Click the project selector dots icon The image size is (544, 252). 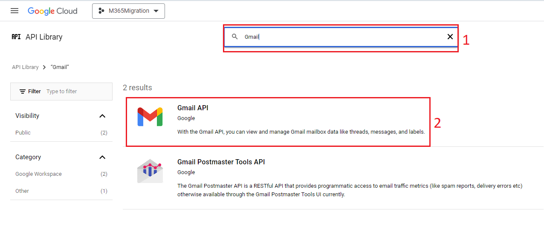click(x=101, y=11)
